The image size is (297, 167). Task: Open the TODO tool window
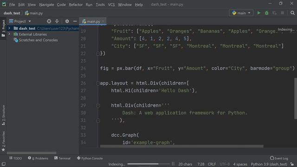pyautogui.click(x=15, y=158)
